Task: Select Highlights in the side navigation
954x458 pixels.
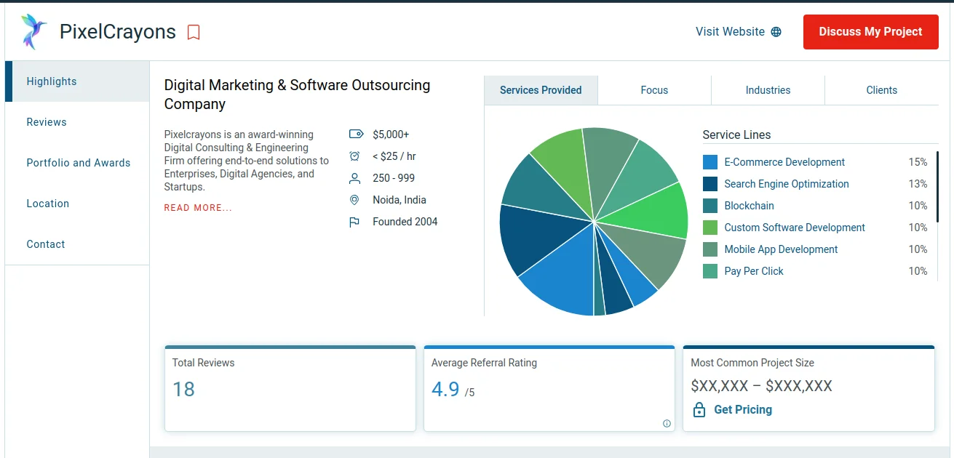Action: coord(77,81)
